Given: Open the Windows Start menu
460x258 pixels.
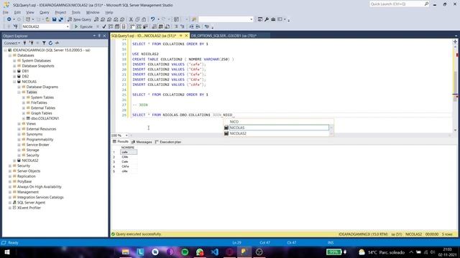Looking at the screenshot, I should tap(7, 252).
